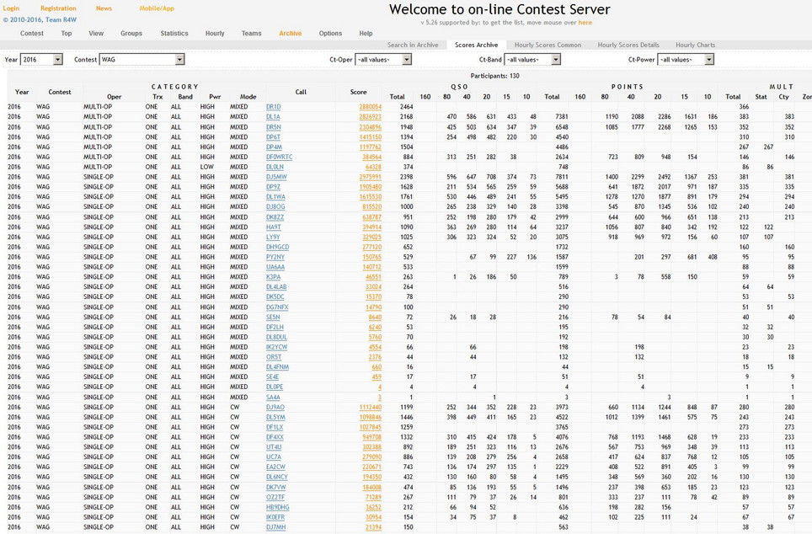Open the Contest menu item

32,33
